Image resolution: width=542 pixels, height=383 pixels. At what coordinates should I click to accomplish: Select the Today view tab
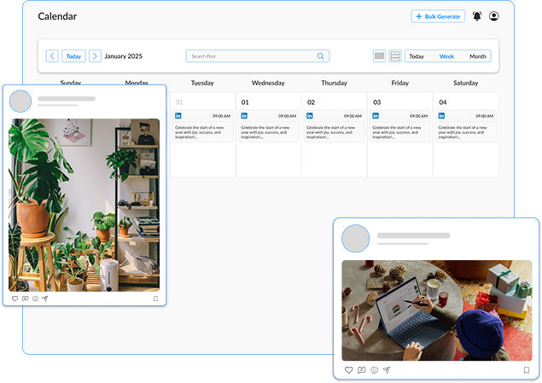pos(417,56)
